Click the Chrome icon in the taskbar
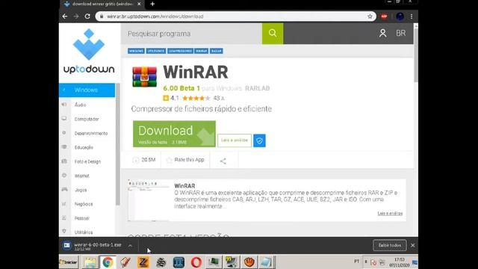 108,262
